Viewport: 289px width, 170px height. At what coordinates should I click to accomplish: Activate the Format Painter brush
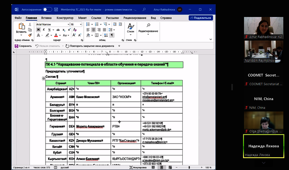click(x=30, y=35)
